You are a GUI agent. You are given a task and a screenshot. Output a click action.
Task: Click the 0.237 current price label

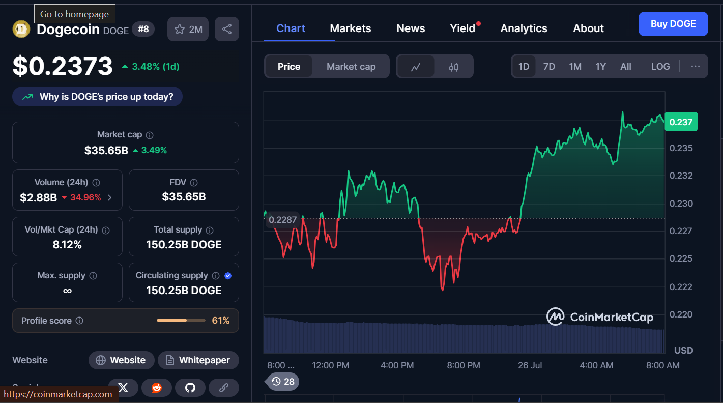(681, 122)
